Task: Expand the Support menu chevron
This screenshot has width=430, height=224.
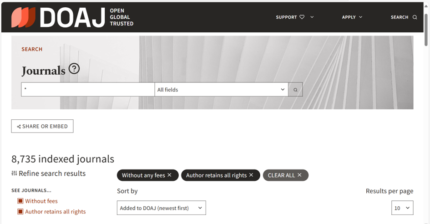Action: point(312,17)
